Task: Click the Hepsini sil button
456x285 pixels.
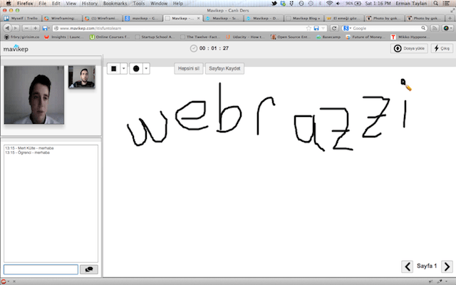Action: 189,68
